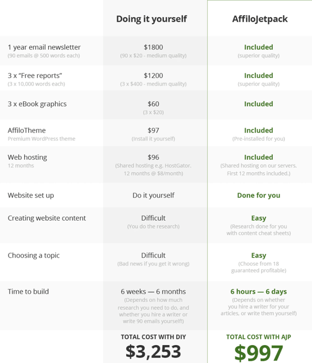Click the 'Creating website content' row label
The image size is (312, 363).
[x=47, y=218]
